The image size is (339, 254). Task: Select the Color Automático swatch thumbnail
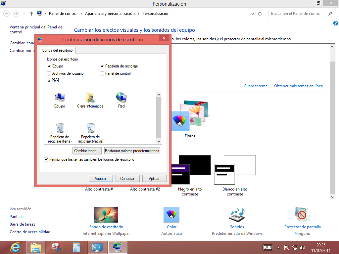coord(171,214)
